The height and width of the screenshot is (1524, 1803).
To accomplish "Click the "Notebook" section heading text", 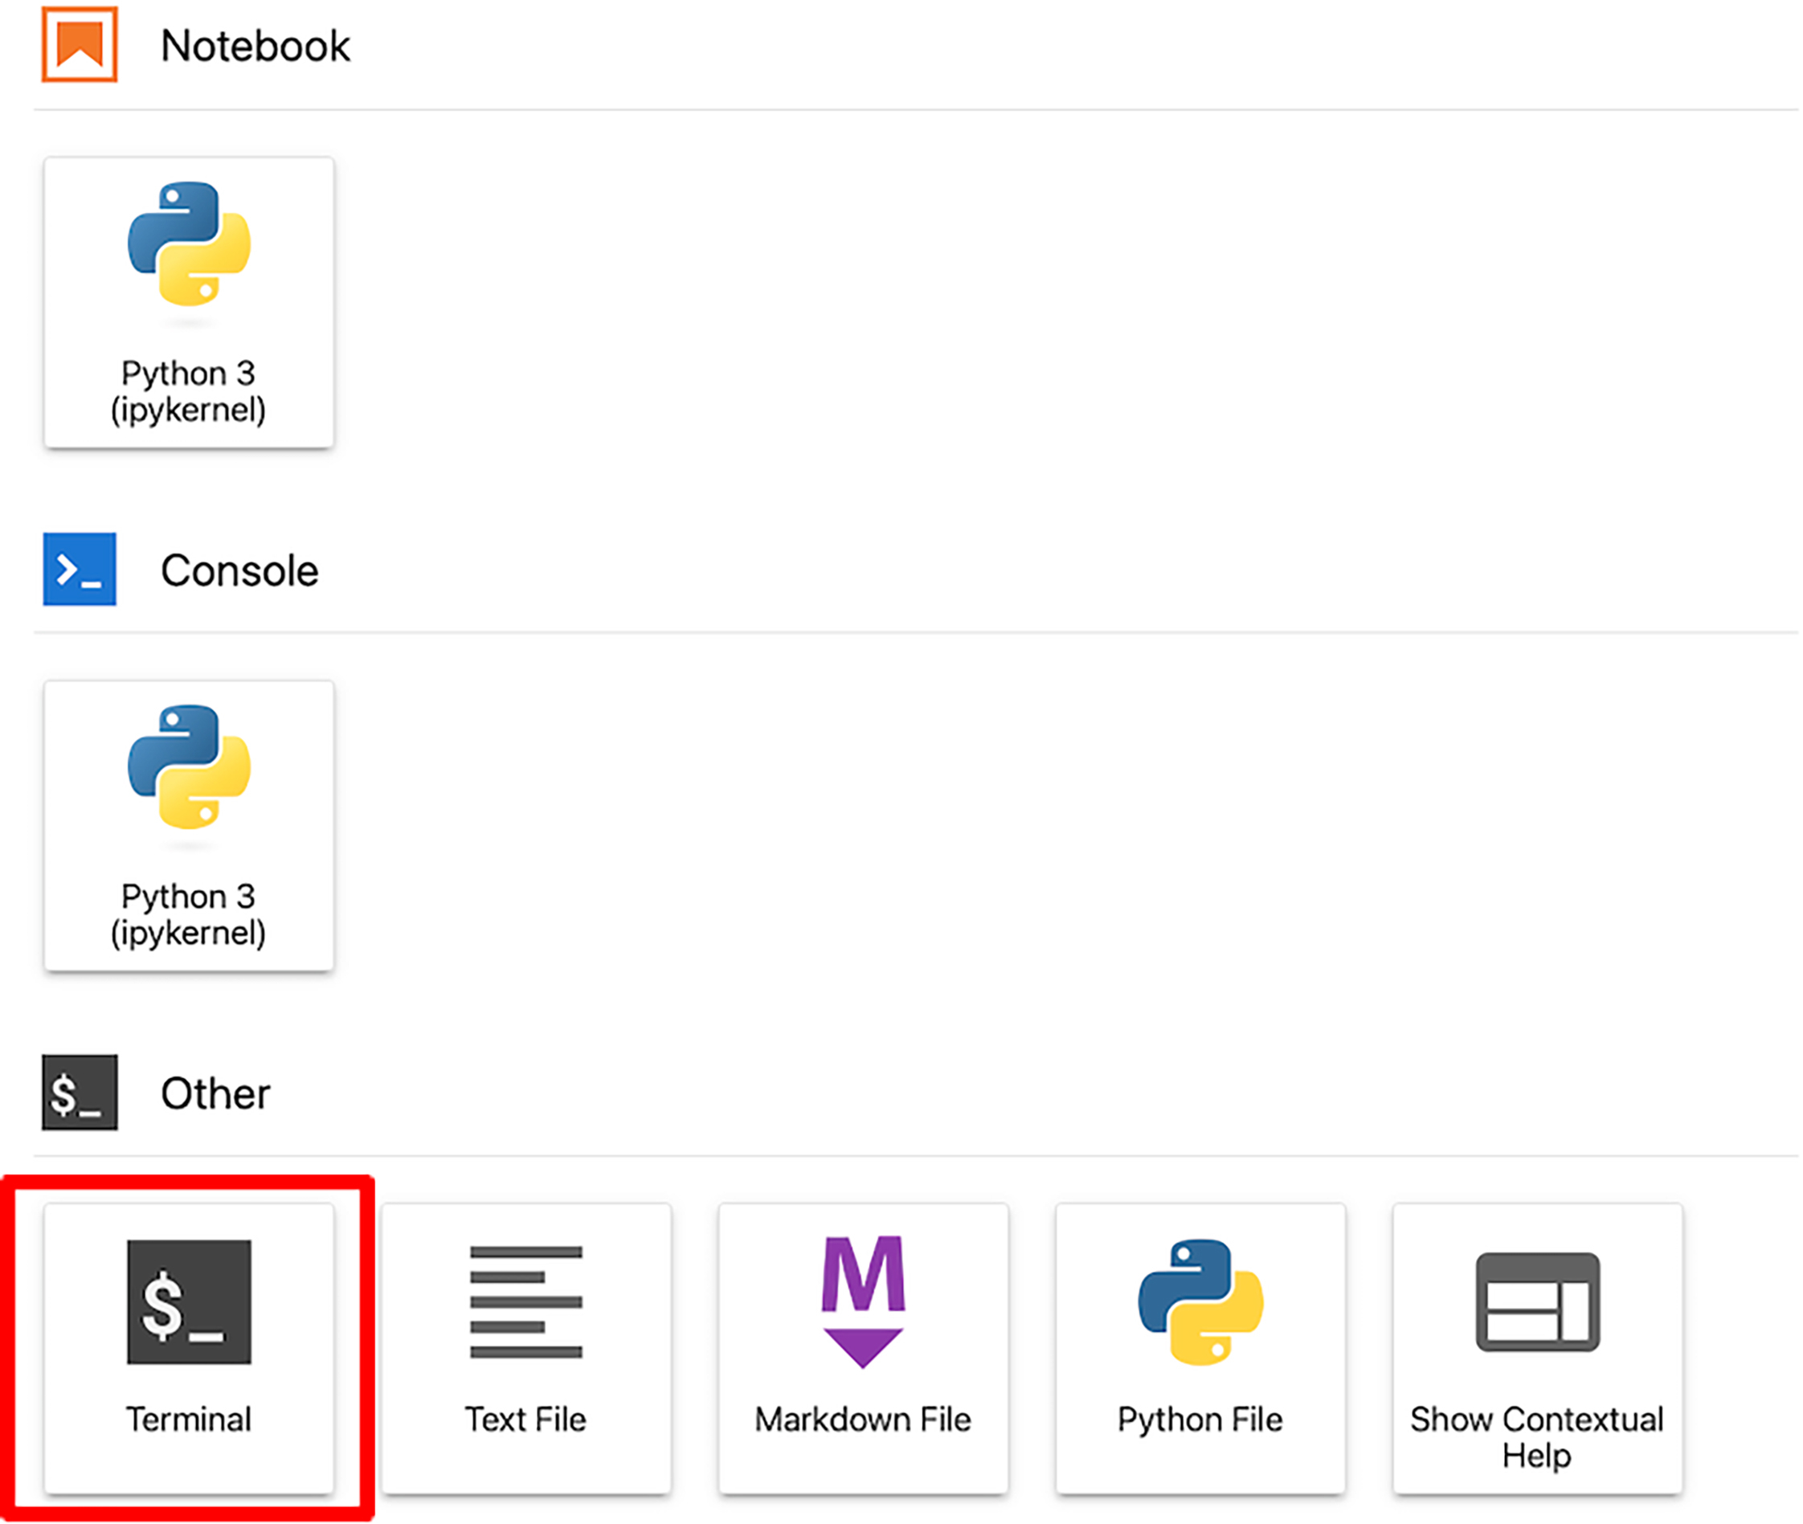I will [255, 46].
